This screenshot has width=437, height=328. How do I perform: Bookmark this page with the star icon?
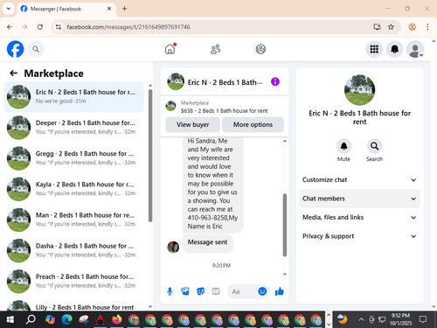click(391, 27)
